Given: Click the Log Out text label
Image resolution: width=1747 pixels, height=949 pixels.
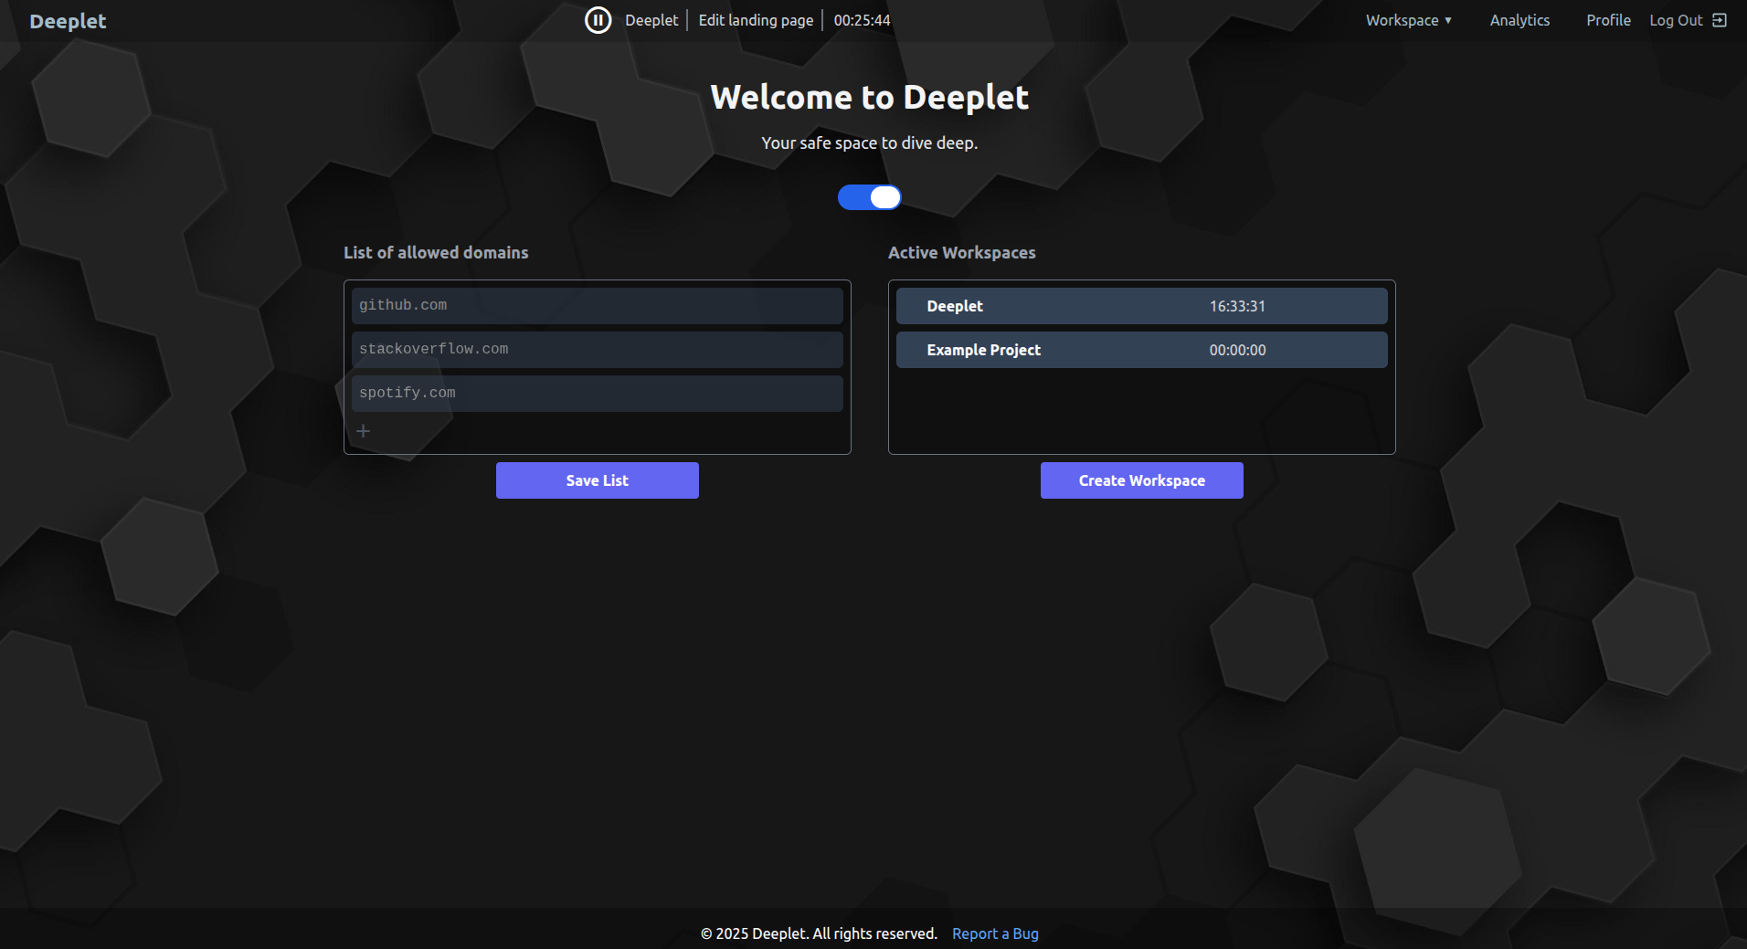Looking at the screenshot, I should 1675,19.
